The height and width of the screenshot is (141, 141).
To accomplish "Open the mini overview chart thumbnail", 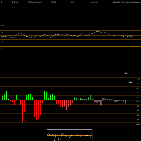I will tap(70, 135).
